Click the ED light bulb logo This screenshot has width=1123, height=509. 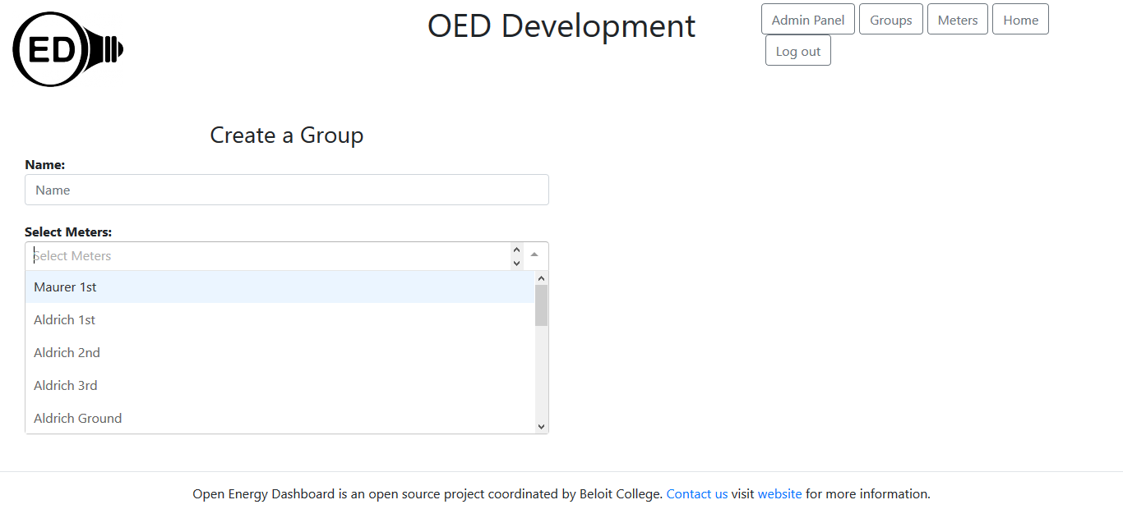[67, 48]
